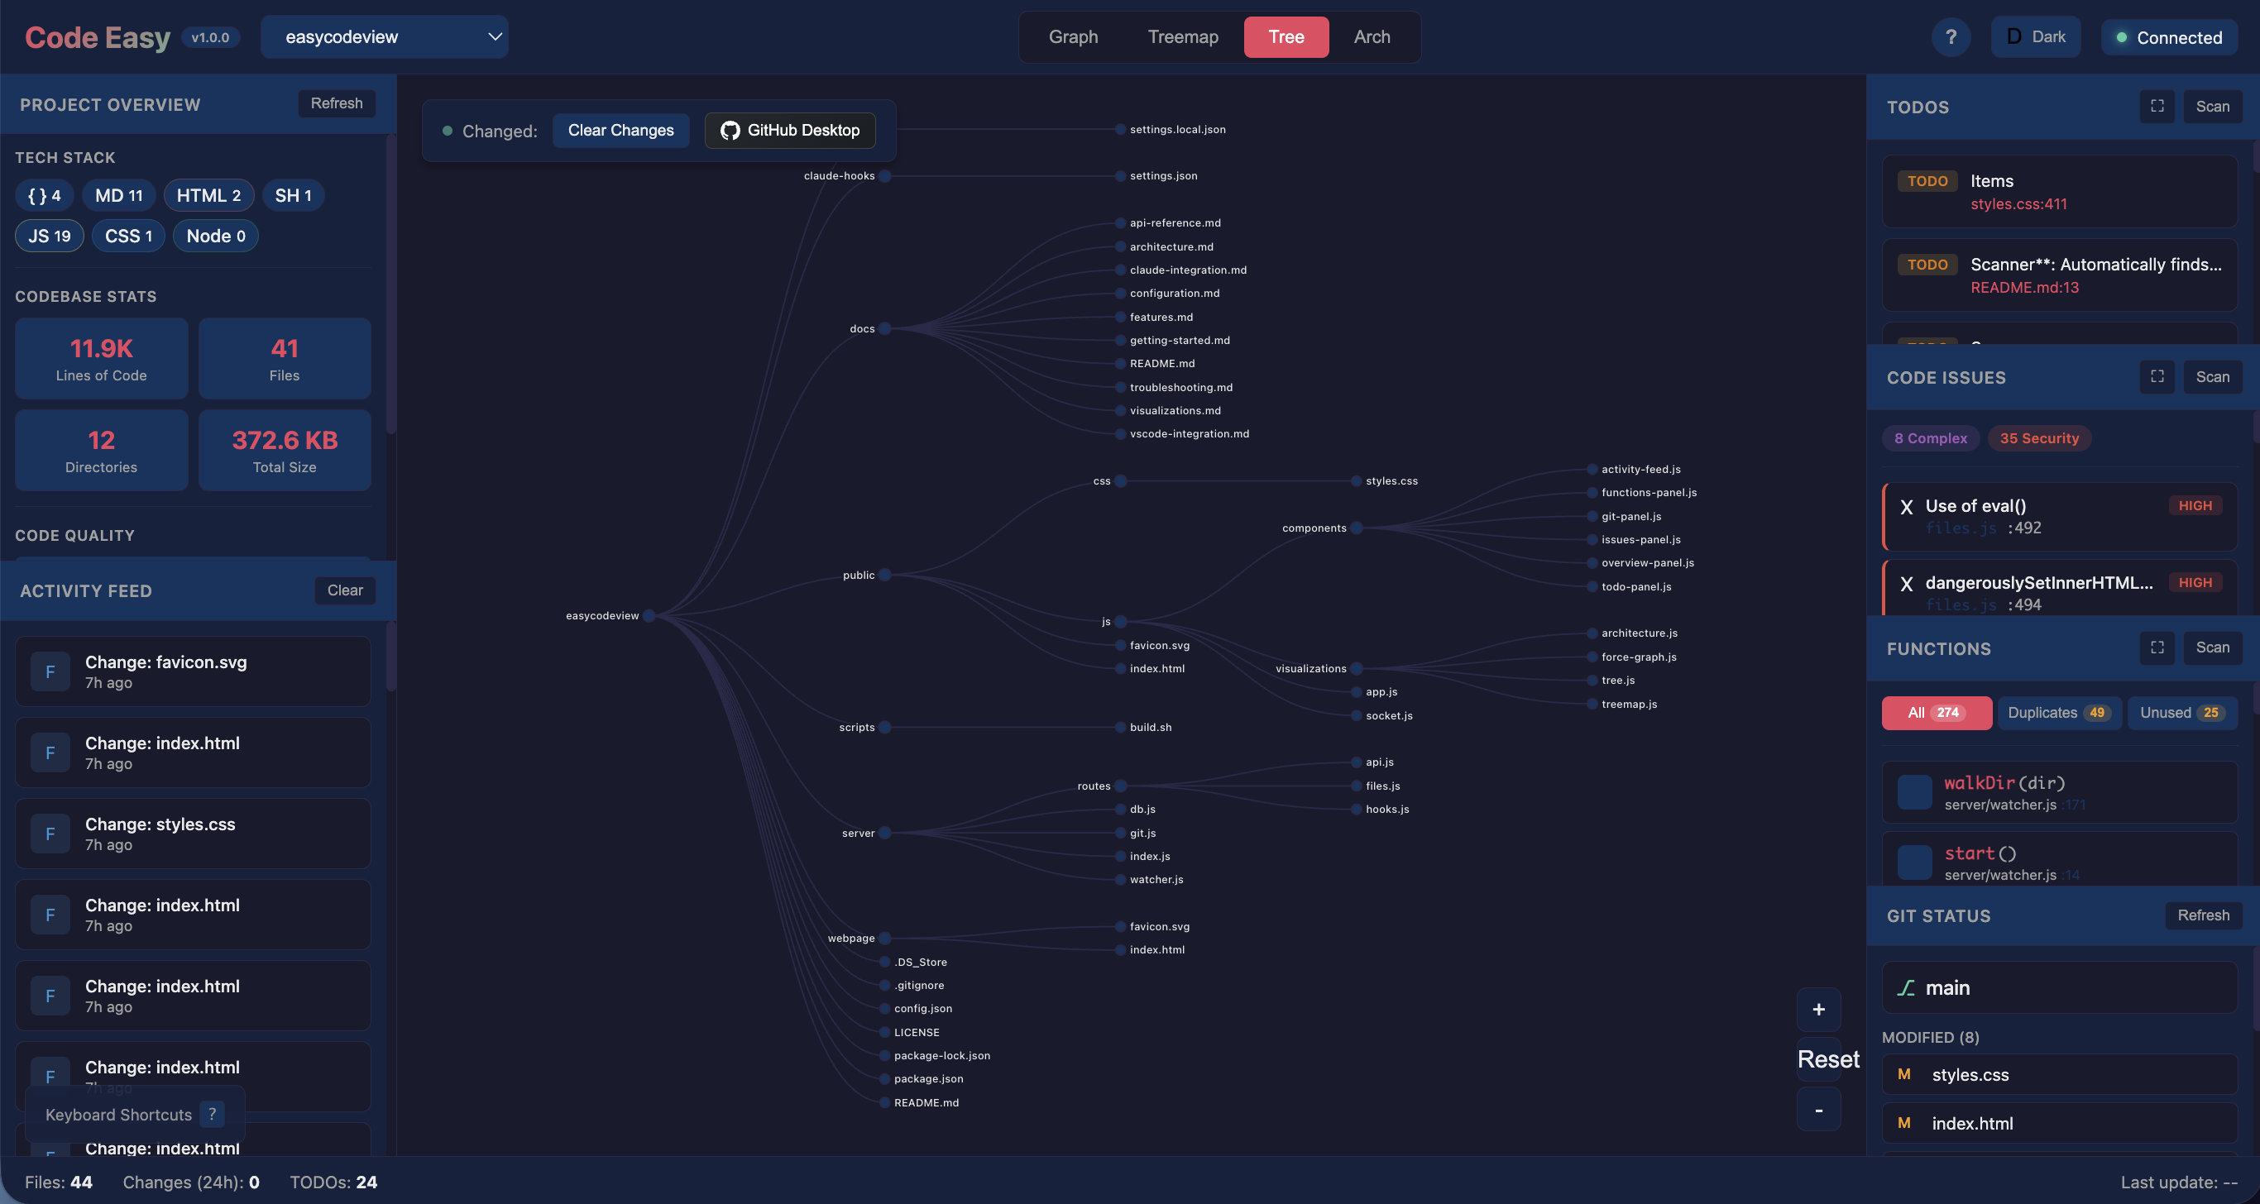The width and height of the screenshot is (2260, 1204).
Task: Show Unused 25 functions tab
Action: coord(2182,713)
